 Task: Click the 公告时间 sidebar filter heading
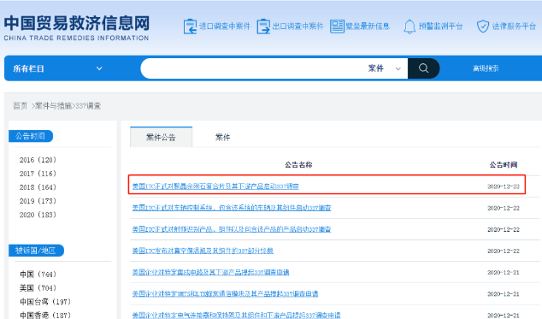tap(31, 136)
